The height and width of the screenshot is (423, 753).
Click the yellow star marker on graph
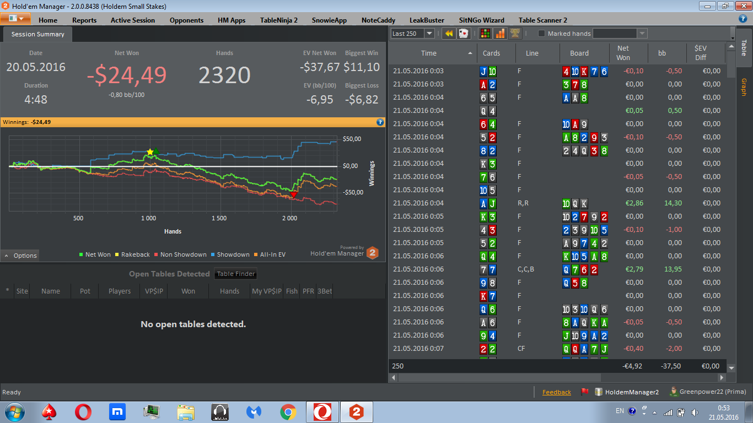click(x=150, y=151)
